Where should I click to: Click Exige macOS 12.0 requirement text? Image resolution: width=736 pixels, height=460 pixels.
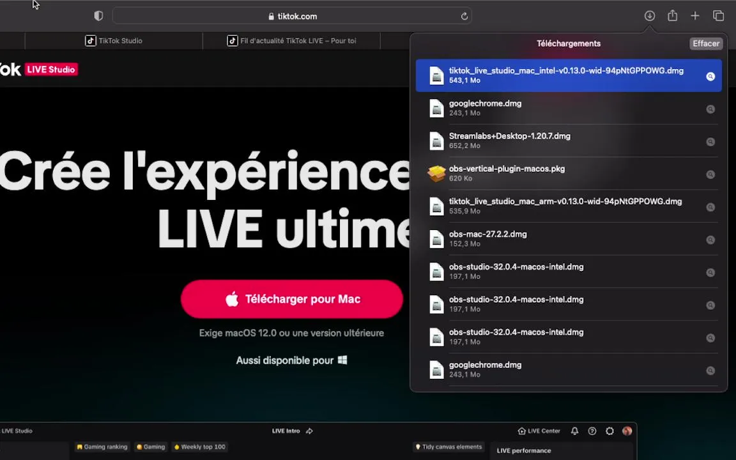291,333
